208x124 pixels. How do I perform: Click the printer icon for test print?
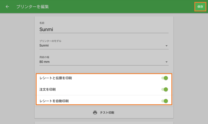(95, 113)
